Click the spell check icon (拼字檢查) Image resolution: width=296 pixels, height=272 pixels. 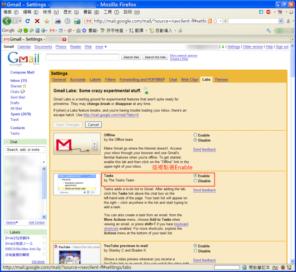[x=103, y=30]
